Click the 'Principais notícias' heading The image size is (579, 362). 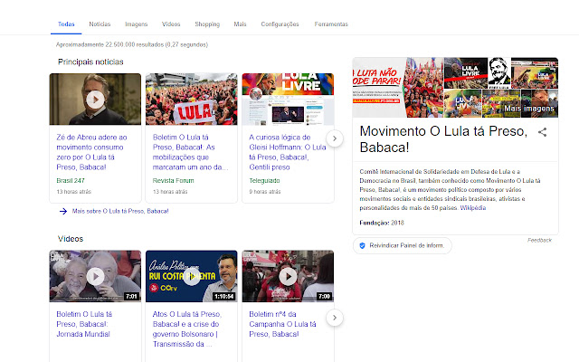(x=90, y=62)
